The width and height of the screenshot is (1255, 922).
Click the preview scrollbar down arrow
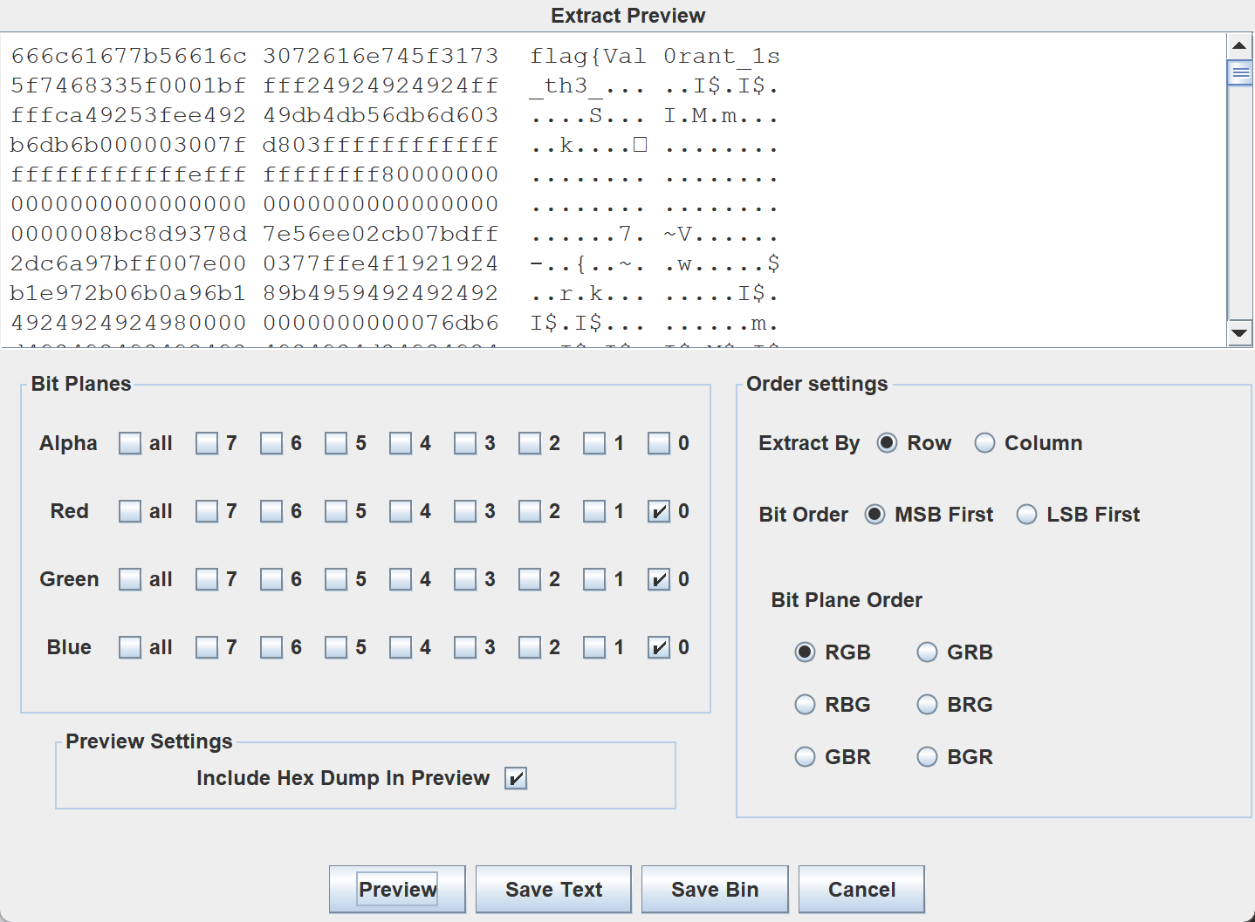(1239, 333)
